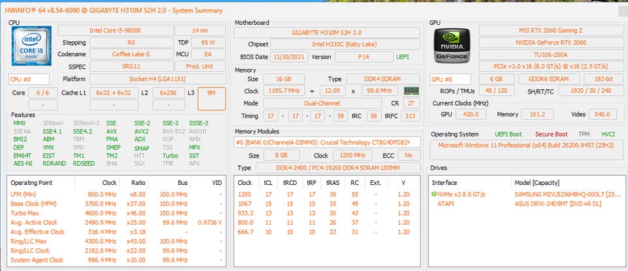Select the Base Clock (HFM) row
The width and height of the screenshot is (628, 271).
point(116,204)
